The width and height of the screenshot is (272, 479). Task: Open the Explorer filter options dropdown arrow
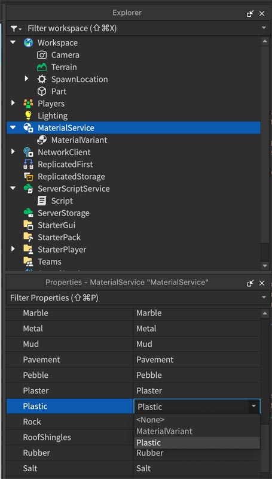pos(264,28)
